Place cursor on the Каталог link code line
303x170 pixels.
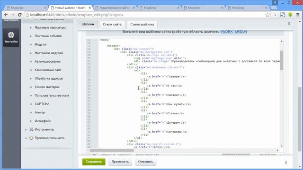pyautogui.click(x=166, y=95)
